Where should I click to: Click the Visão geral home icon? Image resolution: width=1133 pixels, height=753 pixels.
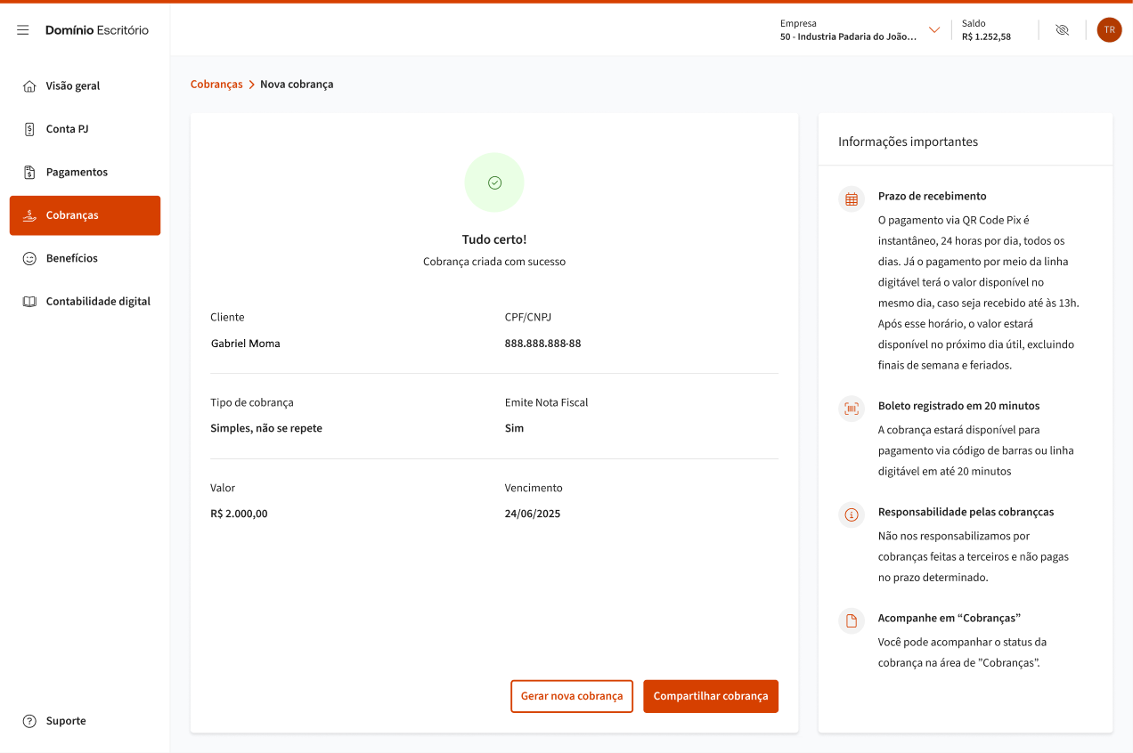point(29,86)
